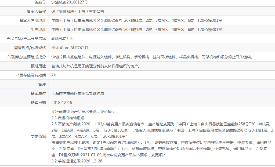Select company name 徕卡显微系统（上海）有限公司
The height and width of the screenshot is (167, 275).
pyautogui.click(x=78, y=11)
